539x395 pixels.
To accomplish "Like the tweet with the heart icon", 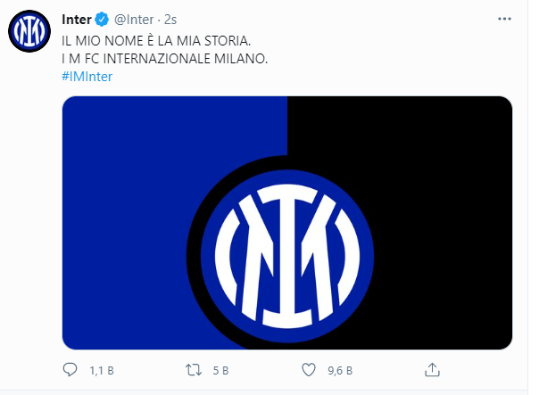I will (309, 369).
